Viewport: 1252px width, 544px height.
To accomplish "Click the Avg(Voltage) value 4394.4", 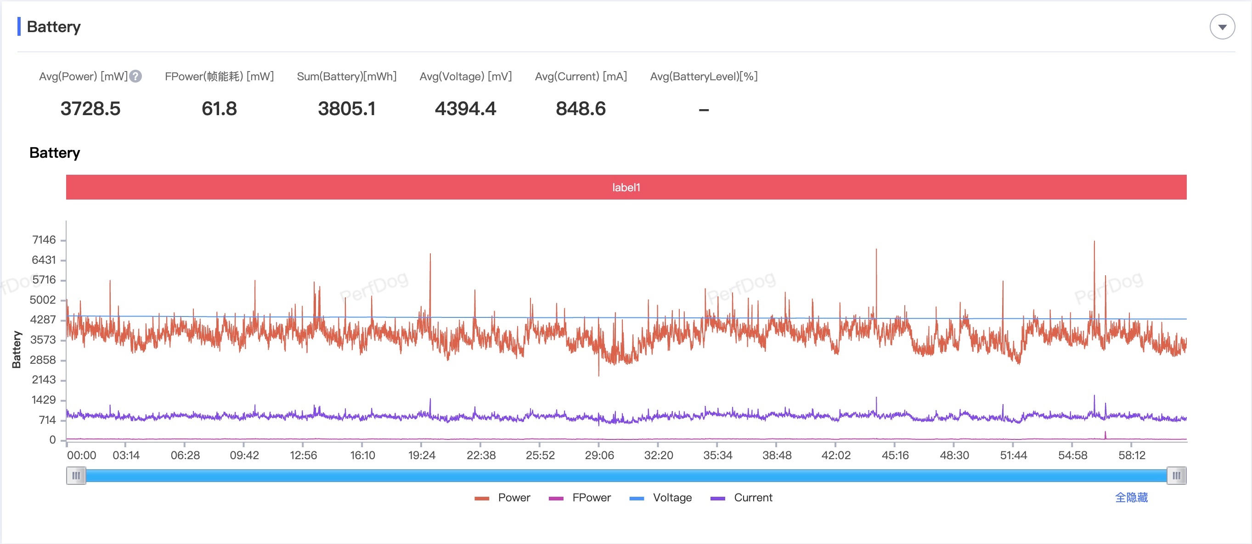I will click(x=465, y=109).
